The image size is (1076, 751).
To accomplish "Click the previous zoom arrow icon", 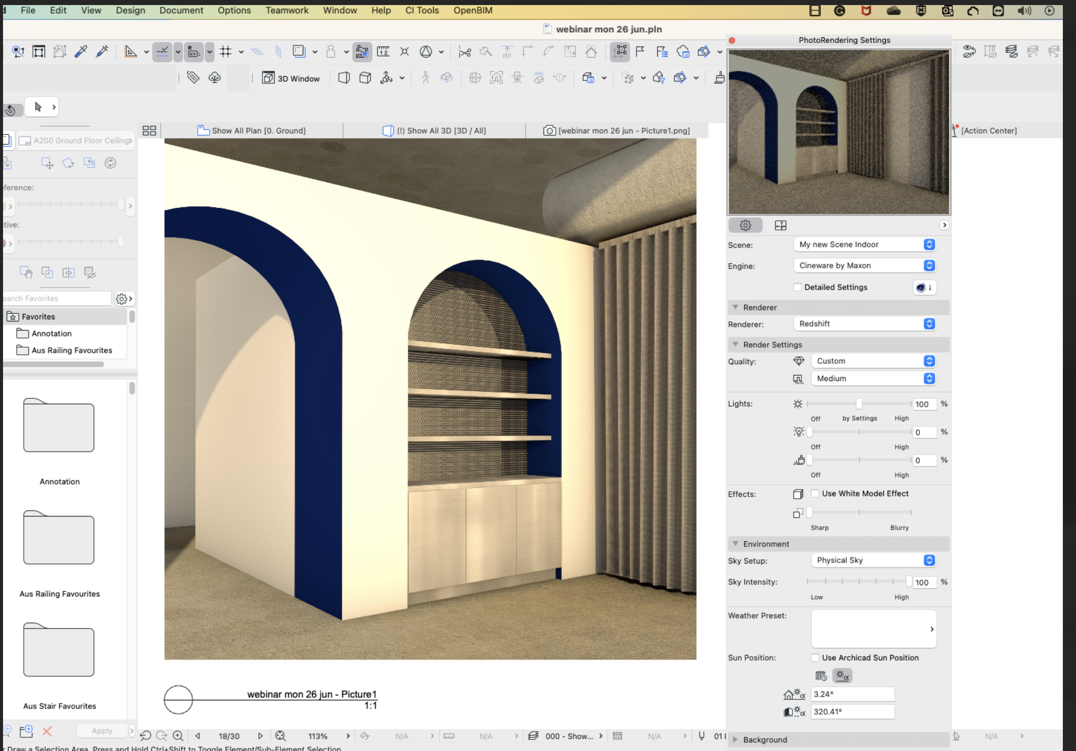I will (x=198, y=736).
